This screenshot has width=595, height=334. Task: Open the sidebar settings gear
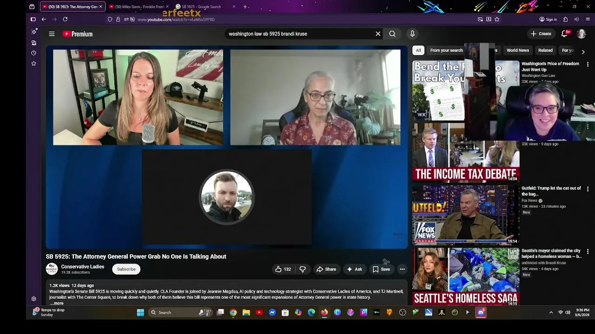33,299
